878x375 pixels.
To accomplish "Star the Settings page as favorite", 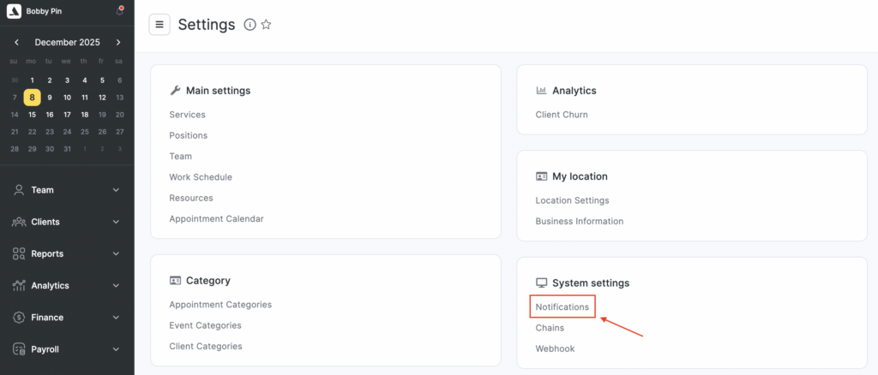I will point(266,25).
